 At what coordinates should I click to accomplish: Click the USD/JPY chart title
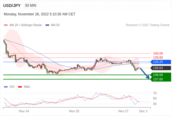tap(12, 6)
